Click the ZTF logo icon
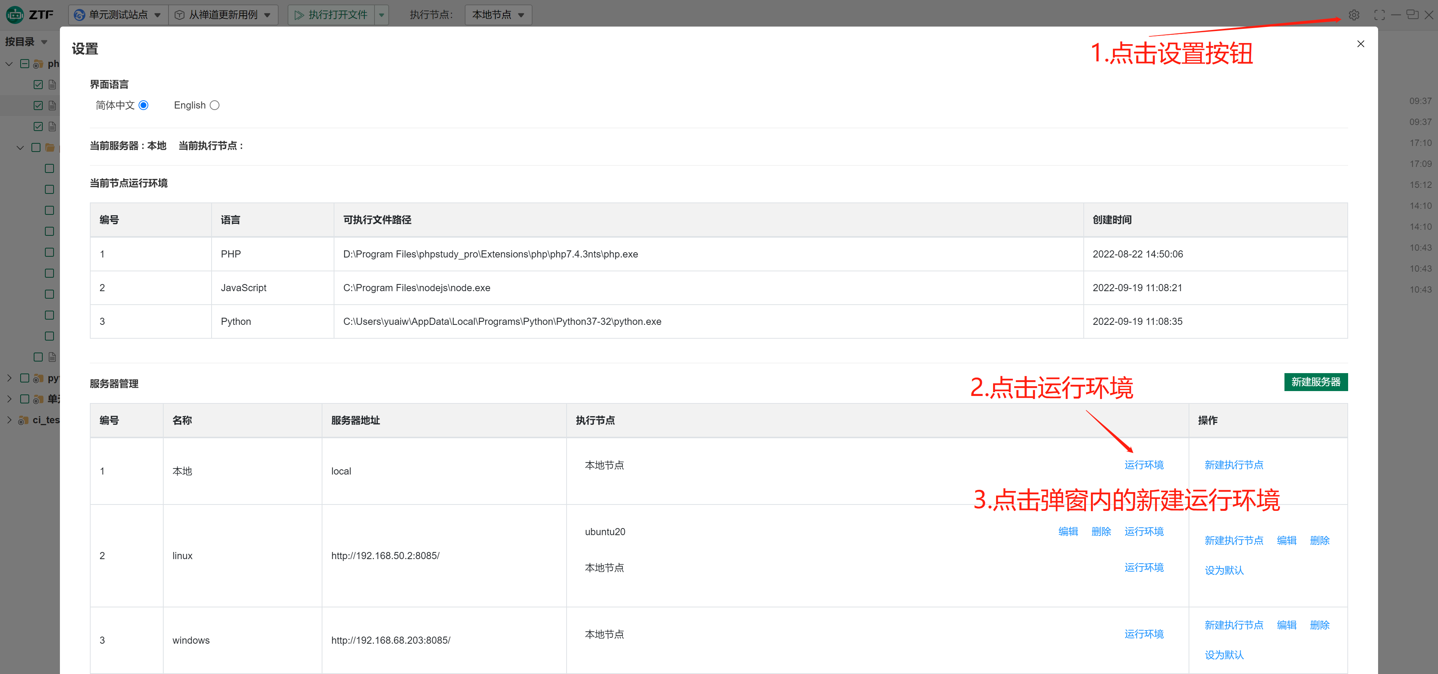Viewport: 1438px width, 674px height. tap(15, 15)
